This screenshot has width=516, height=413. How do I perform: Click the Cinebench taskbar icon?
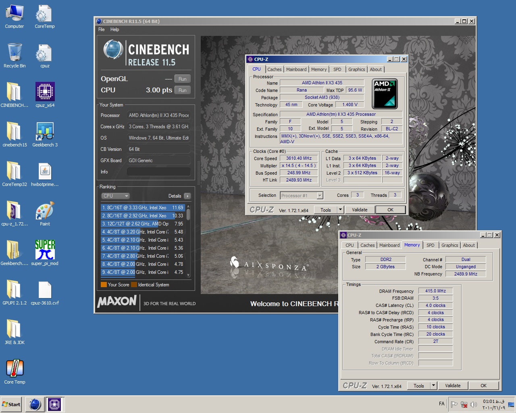[35, 404]
